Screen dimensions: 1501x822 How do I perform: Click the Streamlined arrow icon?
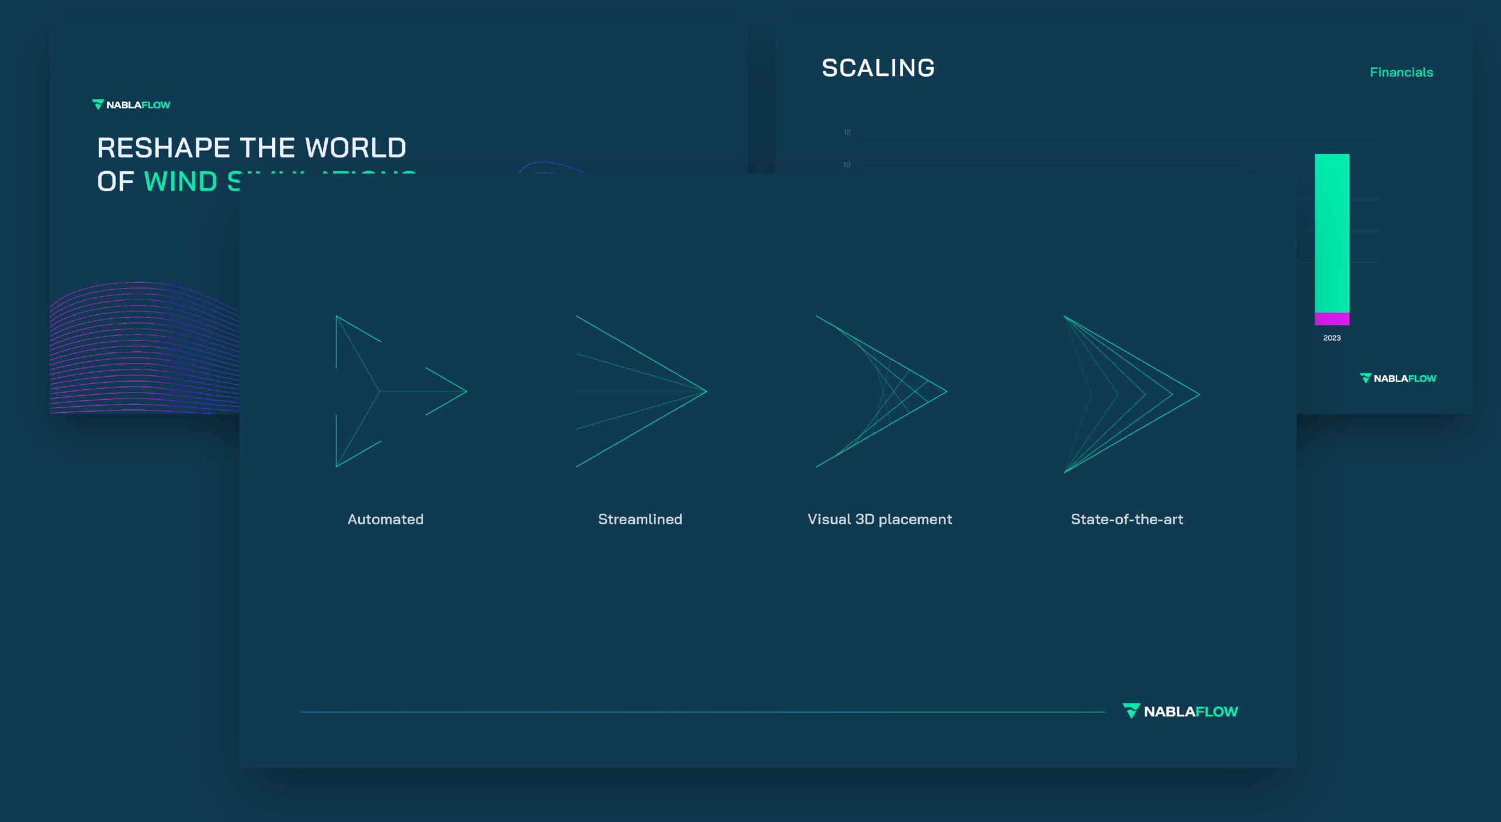641,391
